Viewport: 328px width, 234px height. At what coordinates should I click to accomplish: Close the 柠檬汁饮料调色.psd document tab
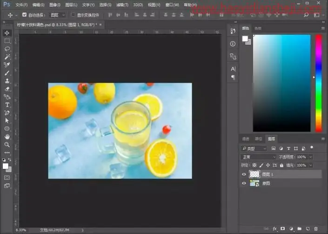100,25
